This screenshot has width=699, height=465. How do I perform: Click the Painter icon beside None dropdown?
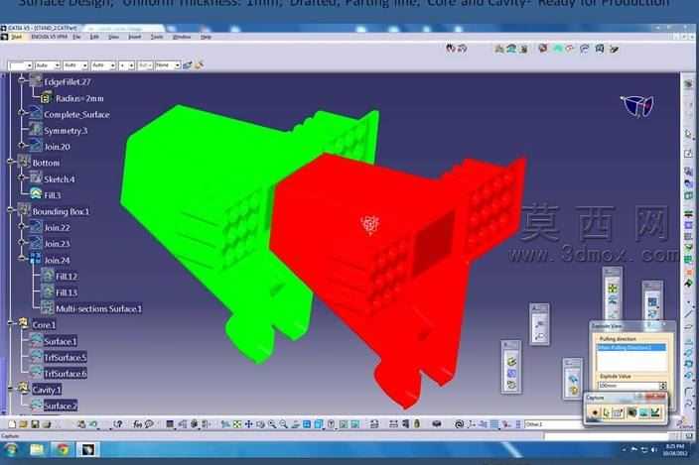pyautogui.click(x=188, y=65)
